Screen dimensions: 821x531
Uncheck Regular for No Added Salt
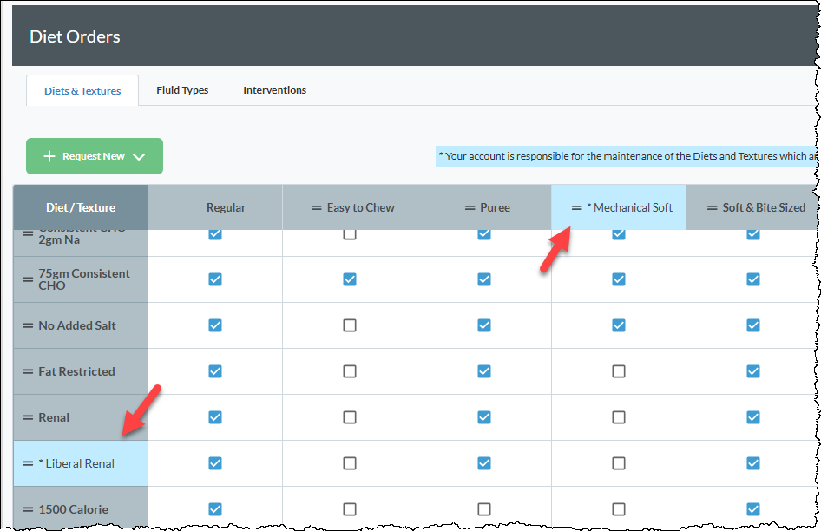(215, 325)
